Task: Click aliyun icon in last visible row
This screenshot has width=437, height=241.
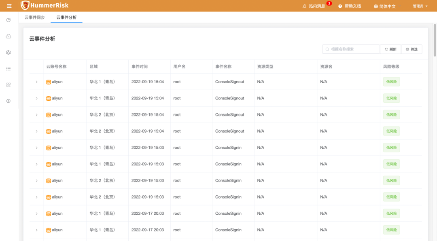Action: click(x=49, y=230)
